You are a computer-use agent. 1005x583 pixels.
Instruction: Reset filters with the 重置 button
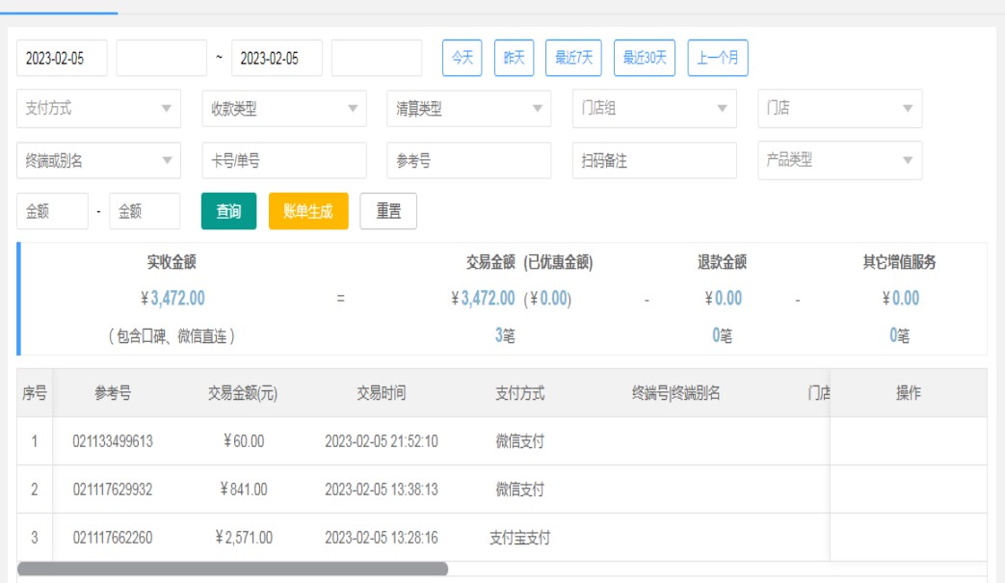point(388,212)
